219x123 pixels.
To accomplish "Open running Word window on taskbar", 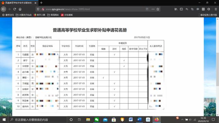I will [x=139, y=120].
